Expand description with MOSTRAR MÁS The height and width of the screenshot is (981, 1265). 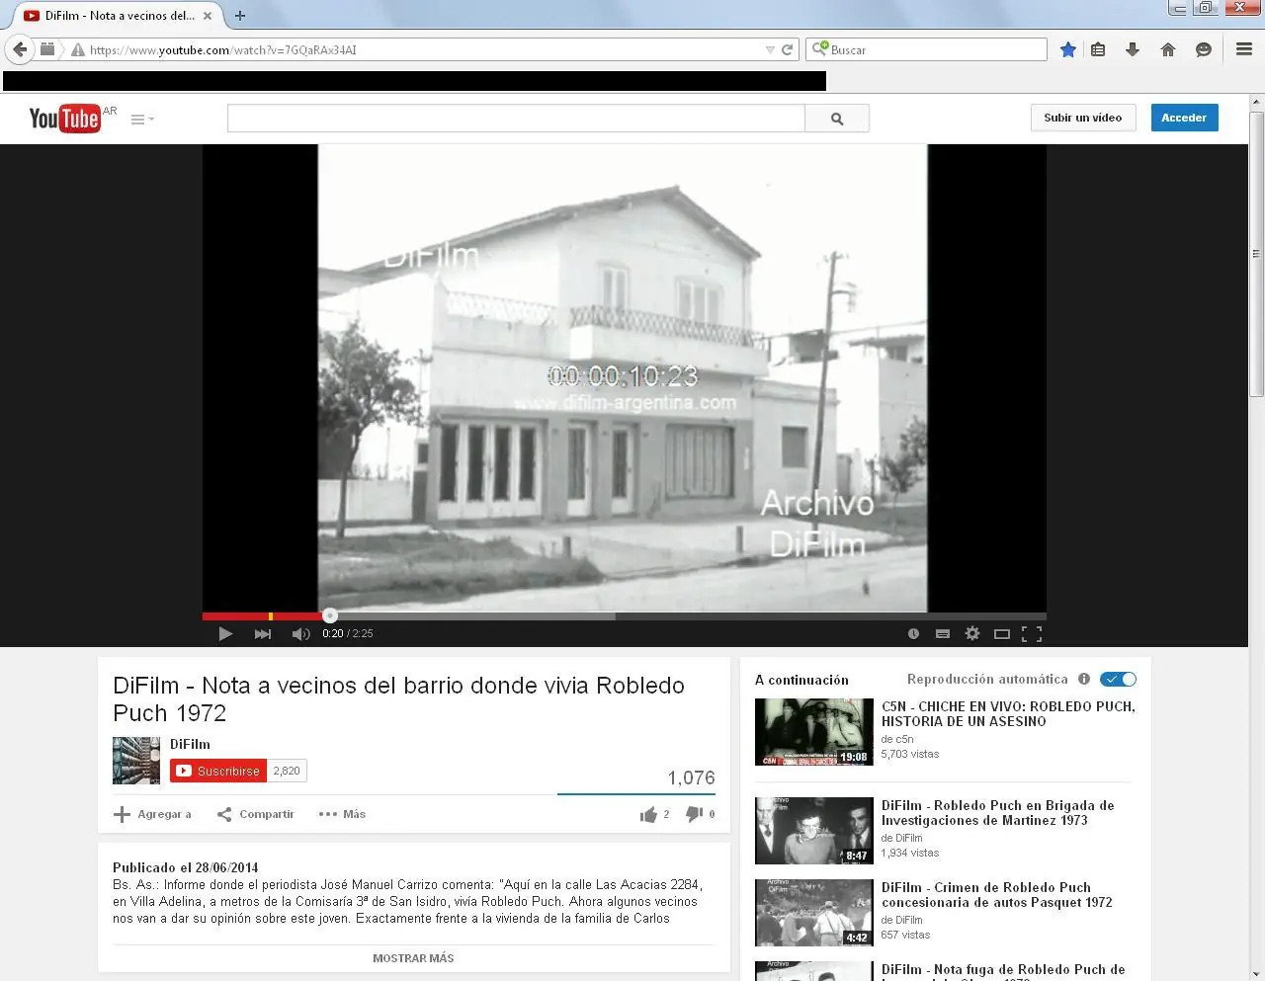pos(413,958)
